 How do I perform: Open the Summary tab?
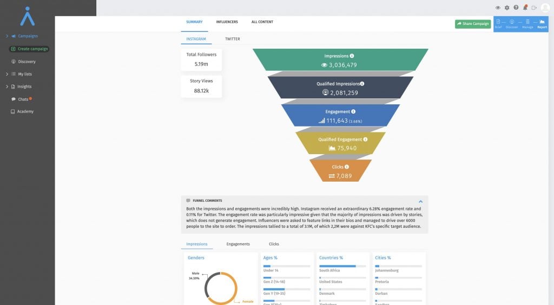(194, 22)
